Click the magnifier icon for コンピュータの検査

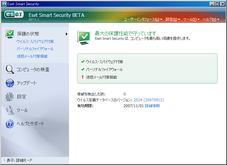click(x=10, y=69)
